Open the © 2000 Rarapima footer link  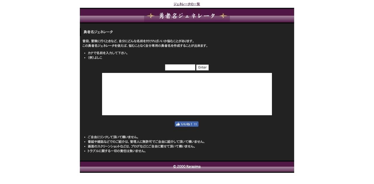coord(187,166)
